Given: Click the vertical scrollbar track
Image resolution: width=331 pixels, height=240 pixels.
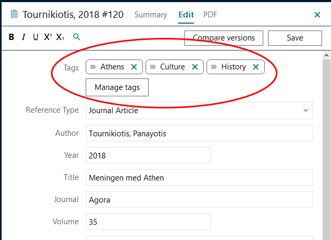Looking at the screenshot, I should point(326,149).
